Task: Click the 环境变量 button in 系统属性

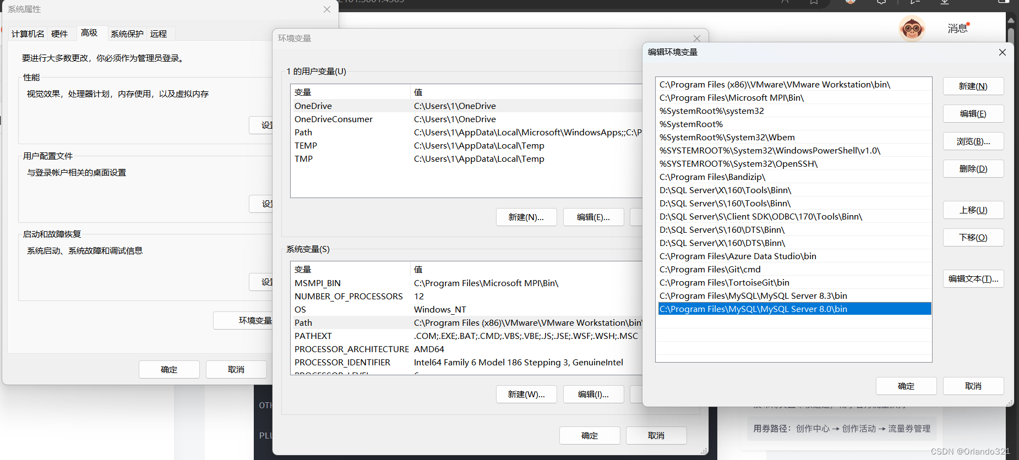Action: 243,320
